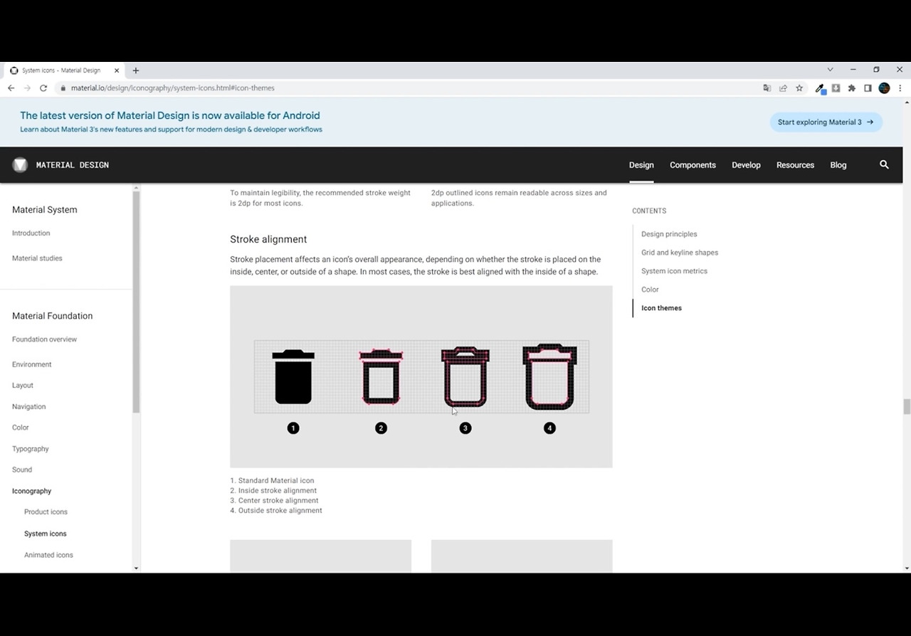Image resolution: width=911 pixels, height=636 pixels.
Task: Open the Navigation sidebar section
Action: point(28,407)
